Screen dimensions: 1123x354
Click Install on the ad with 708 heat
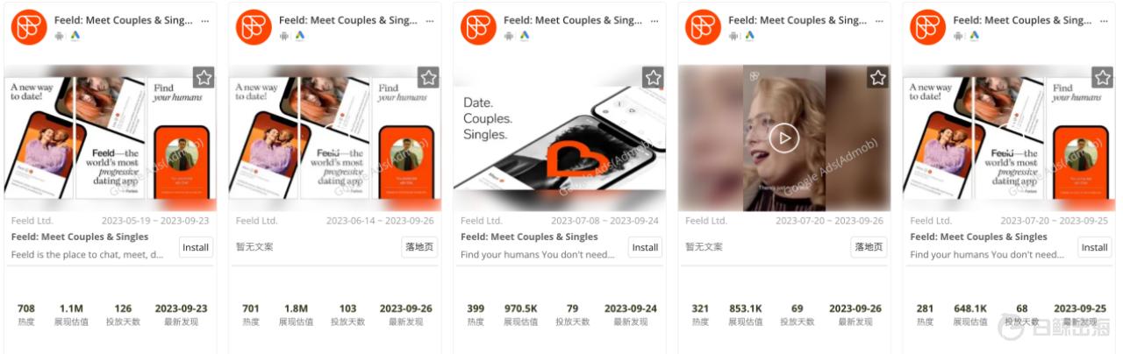(196, 247)
